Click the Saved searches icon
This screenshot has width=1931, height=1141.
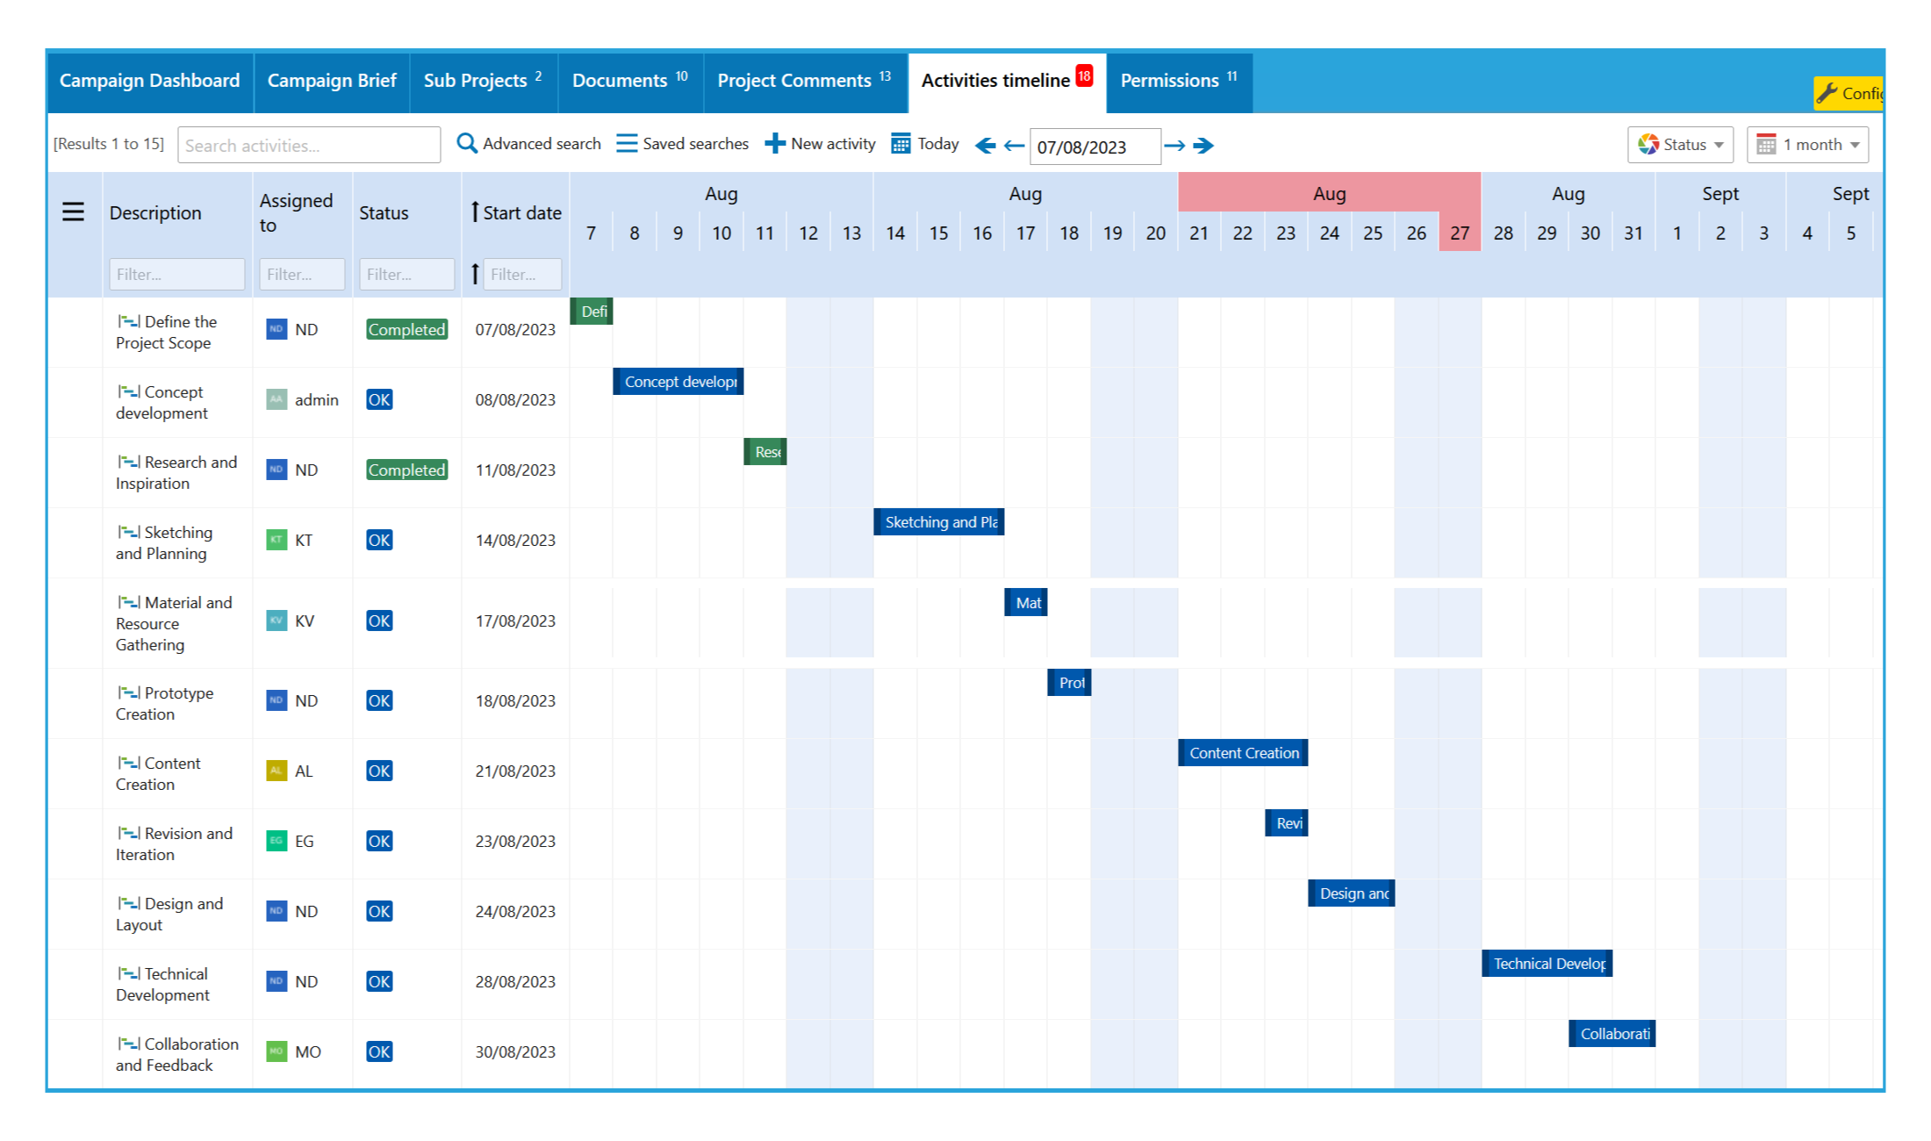coord(627,143)
